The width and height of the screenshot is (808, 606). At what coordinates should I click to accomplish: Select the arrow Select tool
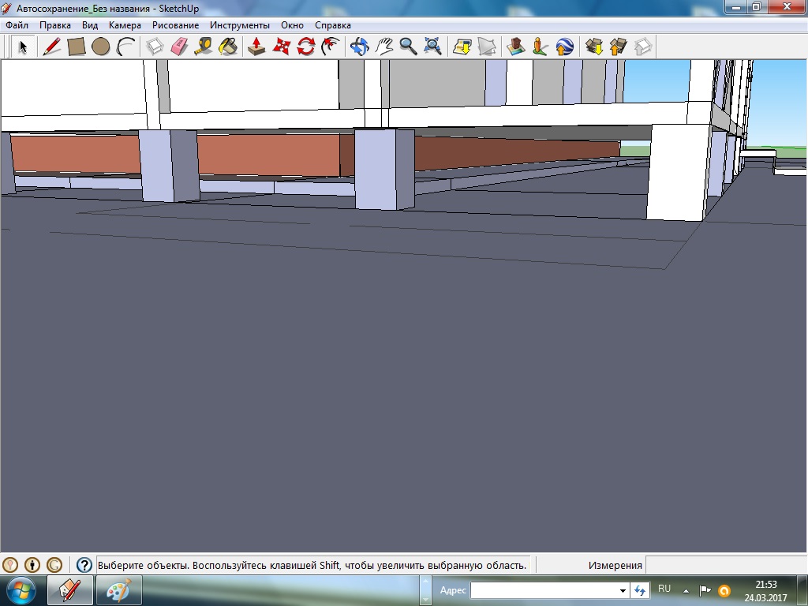coord(23,47)
